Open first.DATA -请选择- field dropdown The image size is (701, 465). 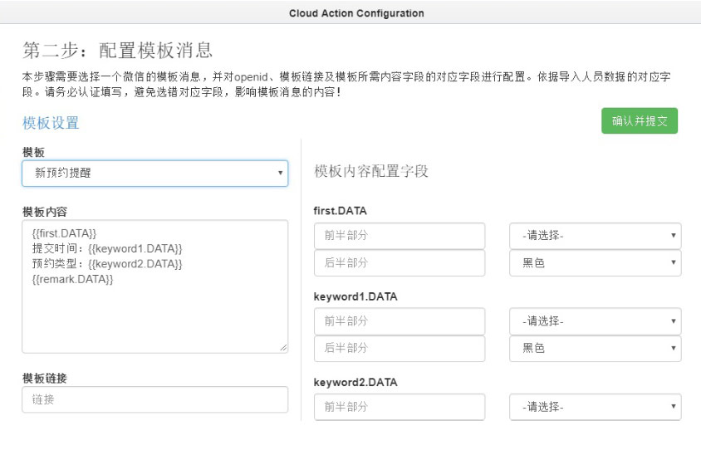595,235
